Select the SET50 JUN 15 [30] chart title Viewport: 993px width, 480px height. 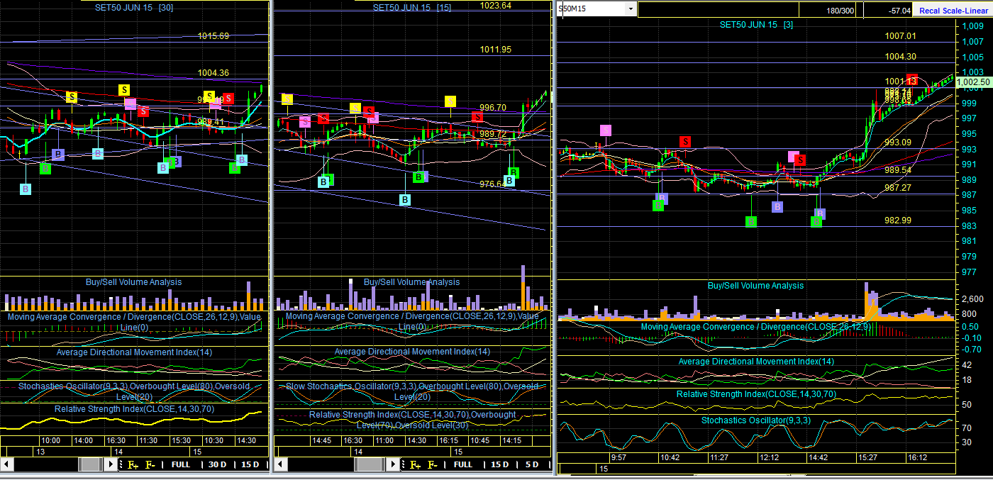click(135, 7)
